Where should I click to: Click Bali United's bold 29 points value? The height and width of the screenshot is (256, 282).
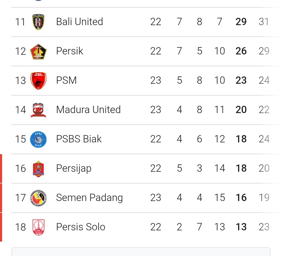pyautogui.click(x=241, y=22)
